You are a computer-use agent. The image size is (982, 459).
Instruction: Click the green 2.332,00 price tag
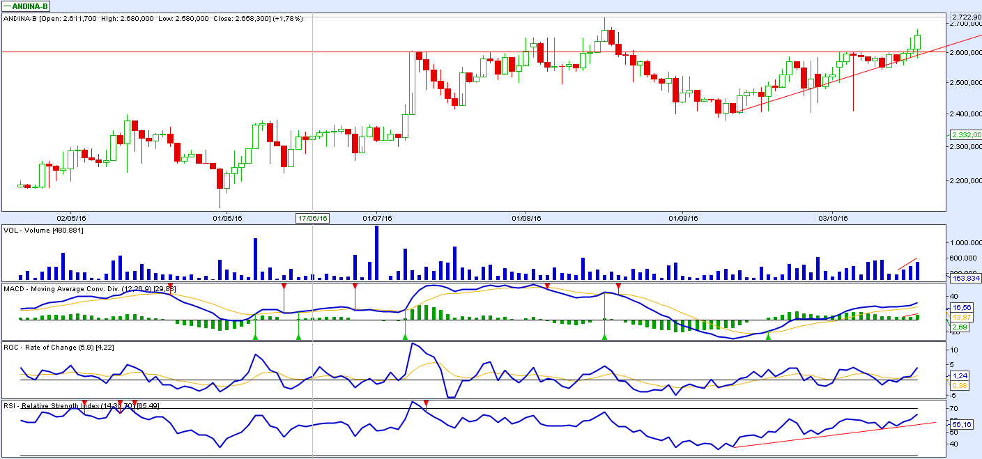coord(965,134)
